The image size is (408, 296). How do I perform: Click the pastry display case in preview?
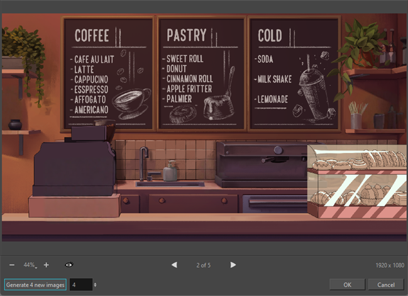[x=356, y=181]
